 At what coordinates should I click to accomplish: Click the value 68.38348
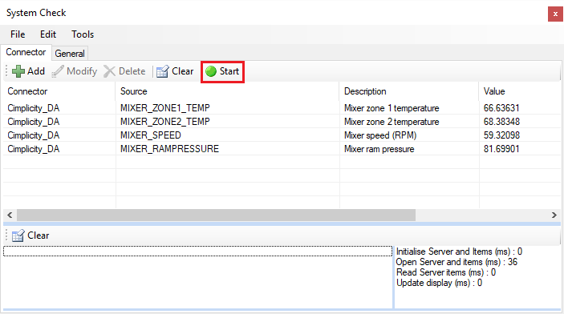pyautogui.click(x=501, y=122)
